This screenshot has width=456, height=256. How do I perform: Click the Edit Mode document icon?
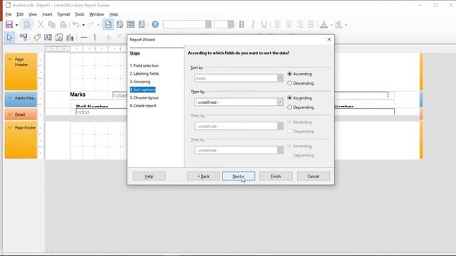(27, 25)
